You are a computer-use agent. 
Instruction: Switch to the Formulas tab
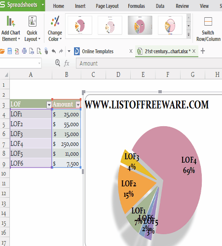[136, 6]
